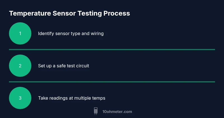The width and height of the screenshot is (224, 118).
Task: Click the multimeter logo icon
Action: click(96, 111)
